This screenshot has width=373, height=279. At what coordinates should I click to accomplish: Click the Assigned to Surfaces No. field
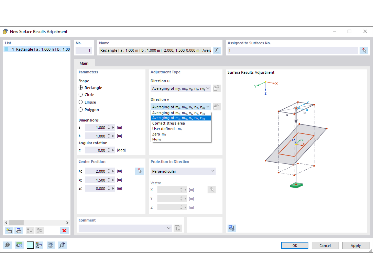click(293, 50)
